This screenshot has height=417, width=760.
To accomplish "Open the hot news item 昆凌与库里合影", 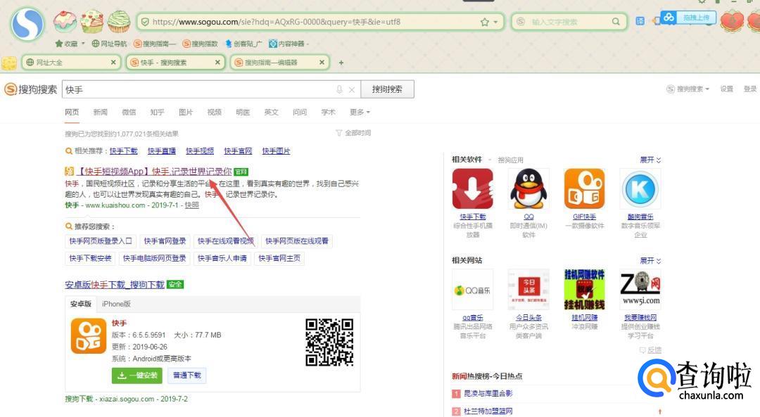I will tap(488, 393).
